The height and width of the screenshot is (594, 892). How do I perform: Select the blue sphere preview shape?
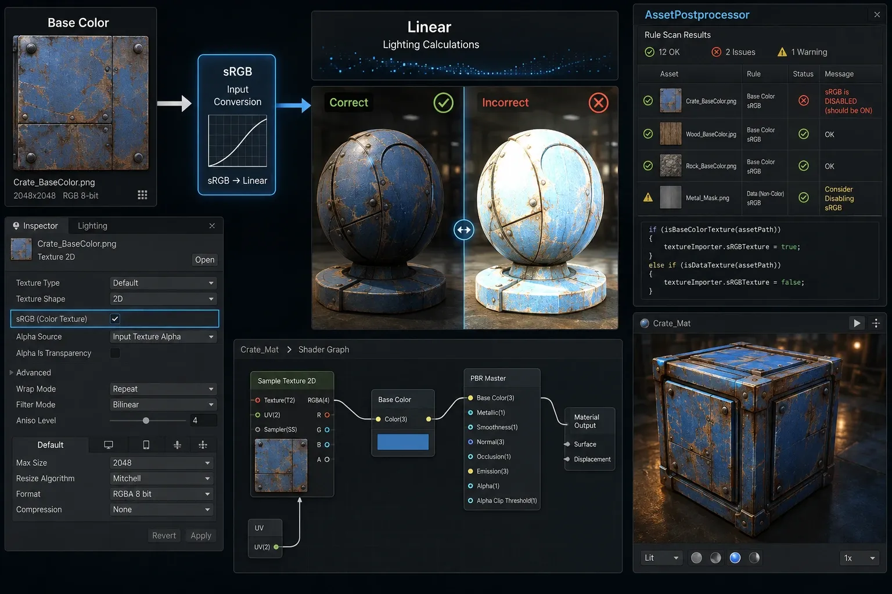point(735,557)
